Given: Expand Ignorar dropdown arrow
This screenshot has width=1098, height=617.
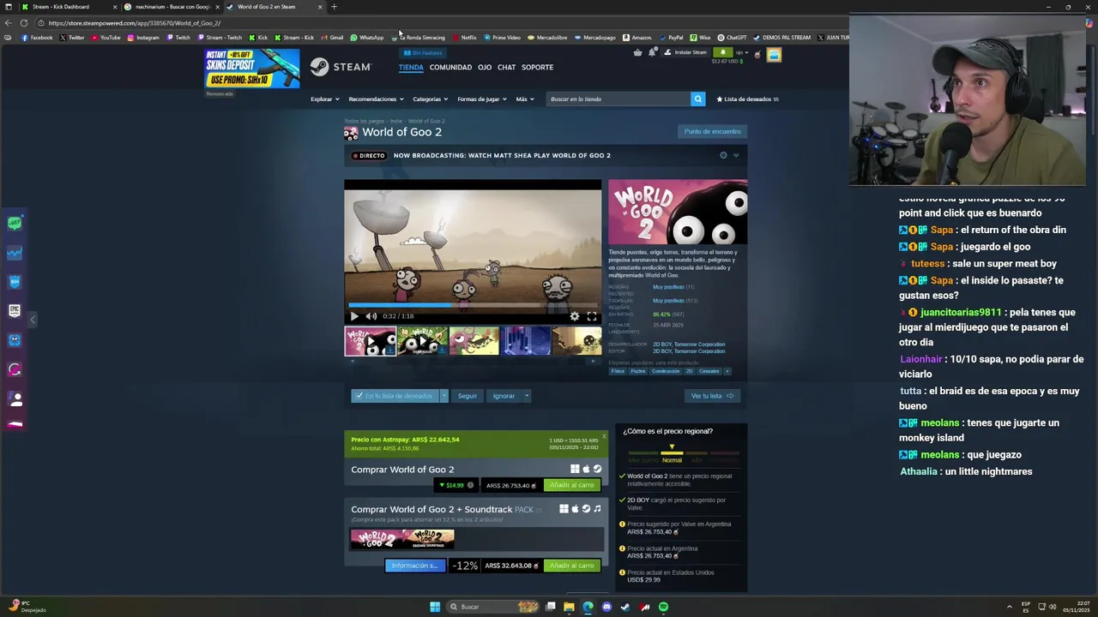Looking at the screenshot, I should click(527, 396).
